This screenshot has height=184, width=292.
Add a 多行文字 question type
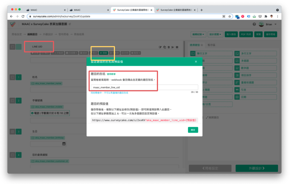tap(256, 54)
